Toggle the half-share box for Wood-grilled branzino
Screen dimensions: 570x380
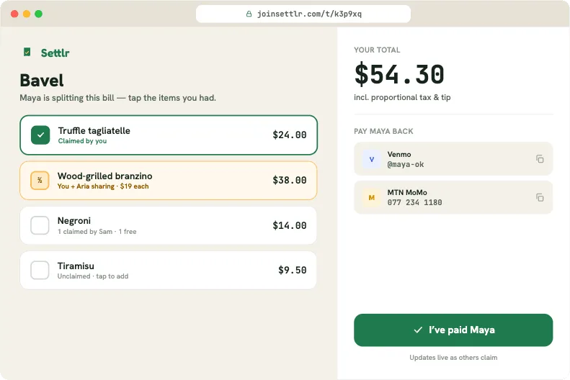tap(40, 181)
